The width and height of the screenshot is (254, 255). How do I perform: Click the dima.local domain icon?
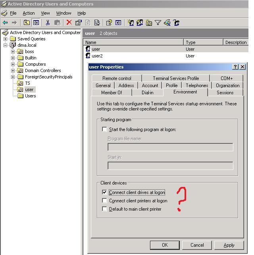[13, 45]
